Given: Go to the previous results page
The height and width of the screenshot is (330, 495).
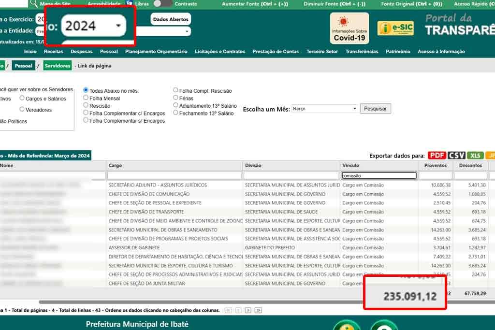Looking at the screenshot, I should point(238,311).
